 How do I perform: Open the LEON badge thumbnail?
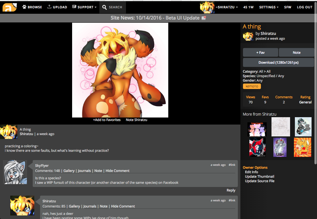click(280, 147)
